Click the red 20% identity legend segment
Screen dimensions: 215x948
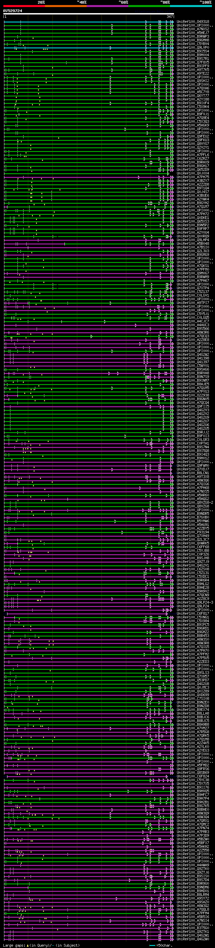tap(24, 6)
